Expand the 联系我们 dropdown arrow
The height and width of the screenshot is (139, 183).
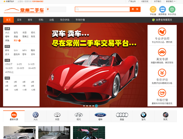point(175,1)
